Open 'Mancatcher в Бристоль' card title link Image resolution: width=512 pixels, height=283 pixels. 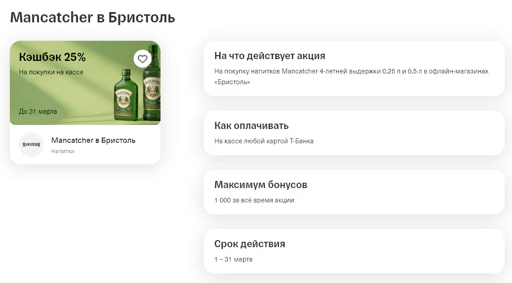[x=93, y=140]
